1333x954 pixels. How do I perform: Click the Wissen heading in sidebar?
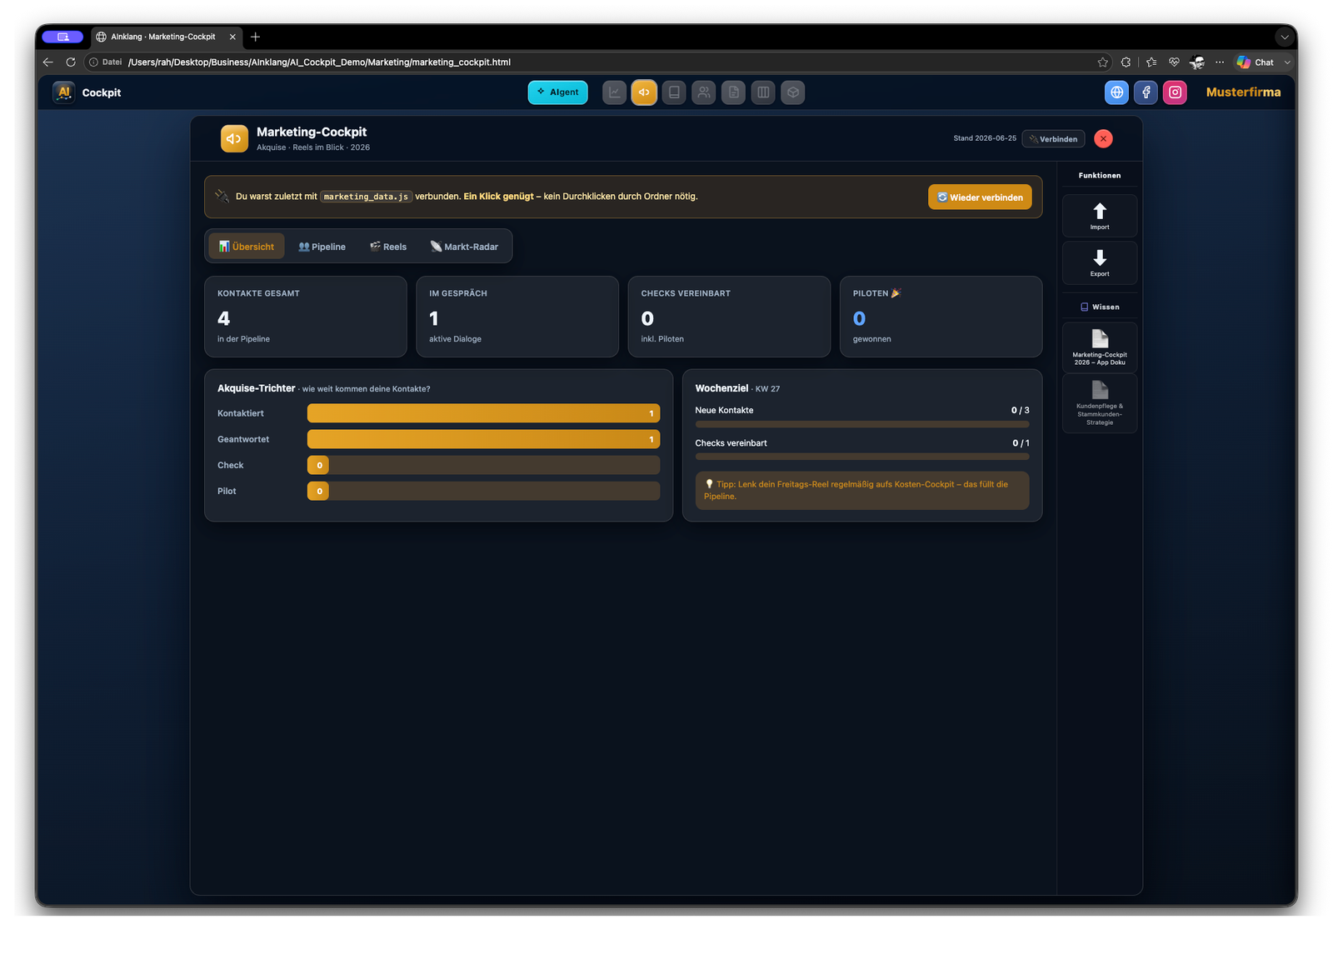[x=1100, y=307]
